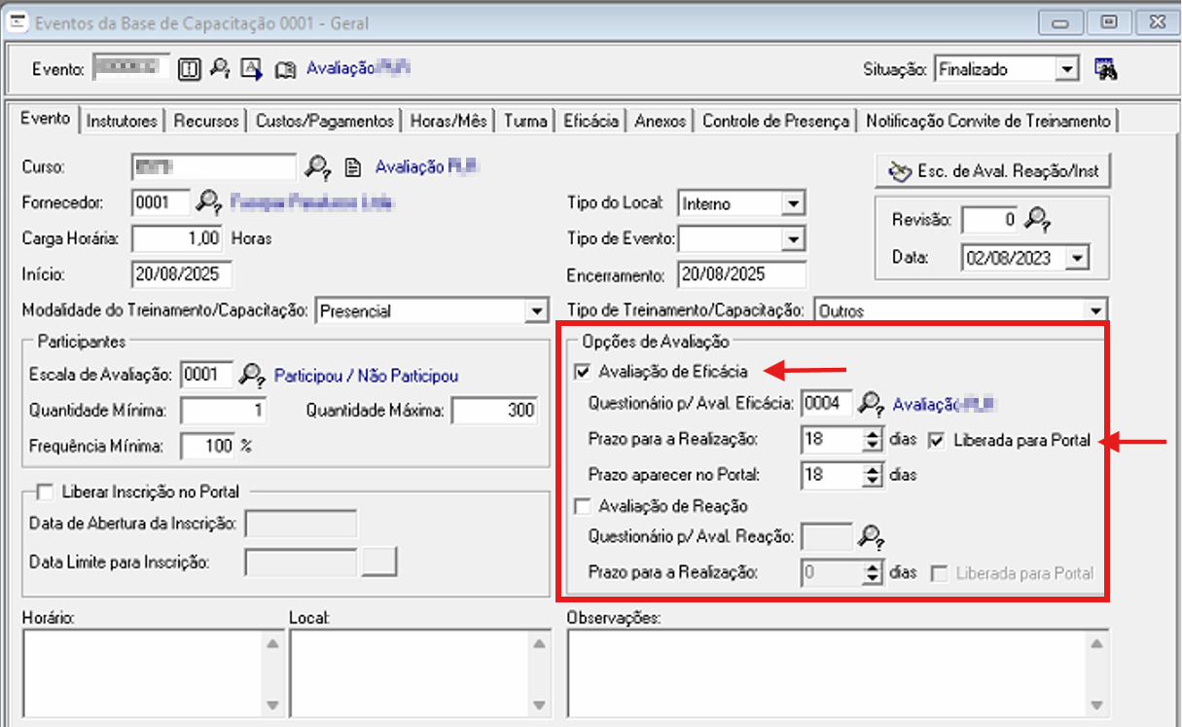
Task: Click the magnifier lookup icon next to Curso
Action: tap(318, 167)
